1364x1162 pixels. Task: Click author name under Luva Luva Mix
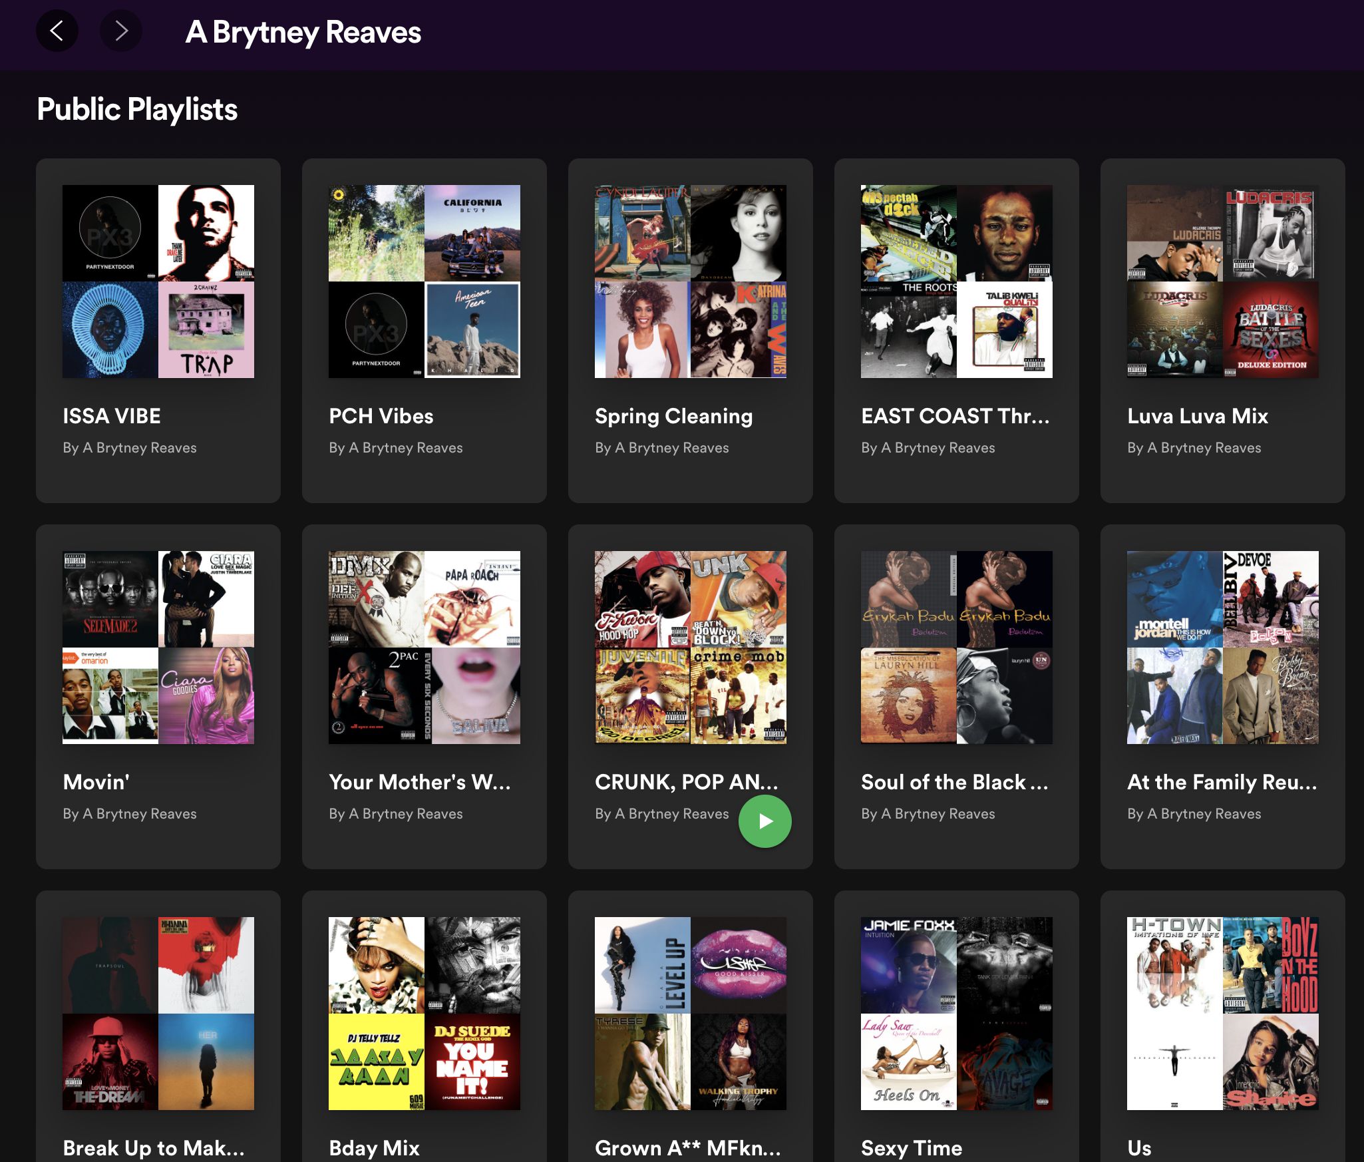click(x=1194, y=448)
